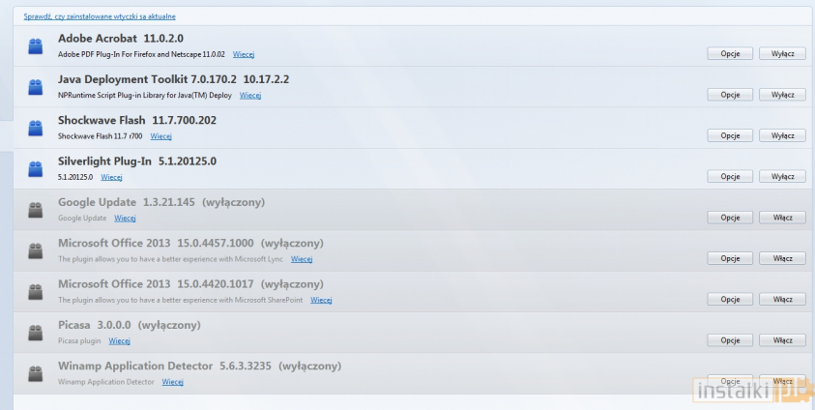815x410 pixels.
Task: Click the greyed Google Update plugin icon
Action: [36, 210]
